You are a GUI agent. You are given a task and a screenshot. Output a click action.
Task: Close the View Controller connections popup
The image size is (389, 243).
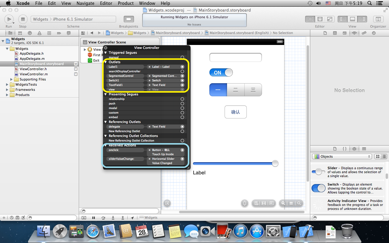point(105,48)
